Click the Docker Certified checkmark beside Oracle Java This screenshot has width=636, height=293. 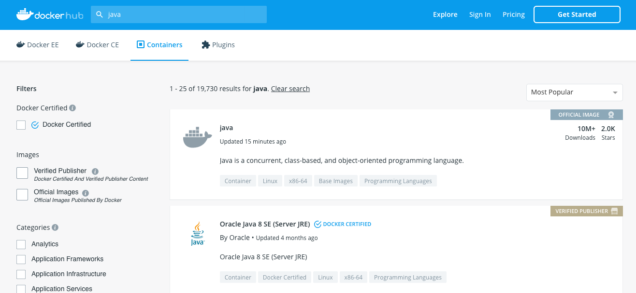[318, 224]
